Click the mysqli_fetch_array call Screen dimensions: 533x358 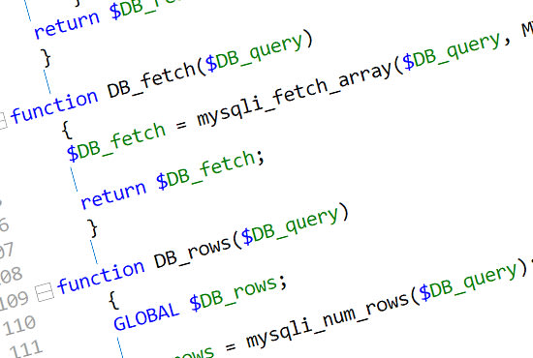[295, 94]
